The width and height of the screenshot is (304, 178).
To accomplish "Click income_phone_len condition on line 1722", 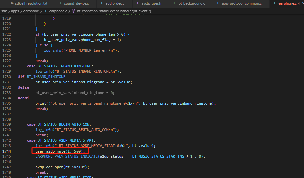I will pyautogui.click(x=83, y=34).
